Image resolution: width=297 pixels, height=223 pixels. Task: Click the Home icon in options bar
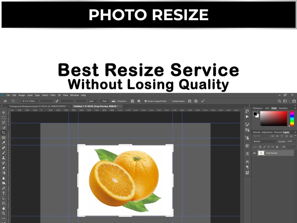coord(5,101)
